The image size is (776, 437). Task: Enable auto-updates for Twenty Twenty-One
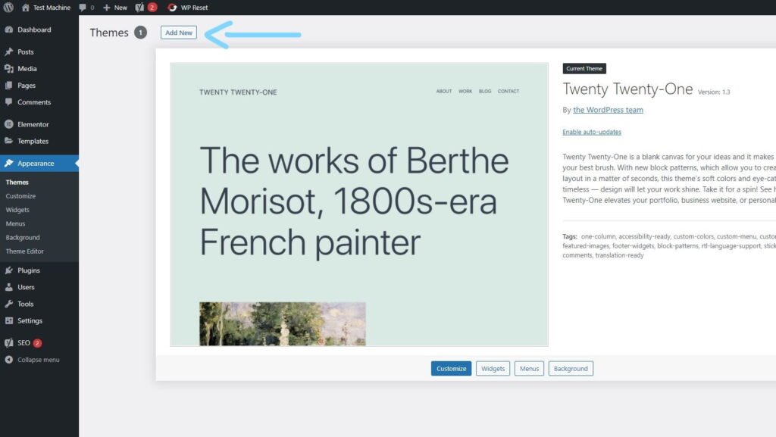pos(591,132)
